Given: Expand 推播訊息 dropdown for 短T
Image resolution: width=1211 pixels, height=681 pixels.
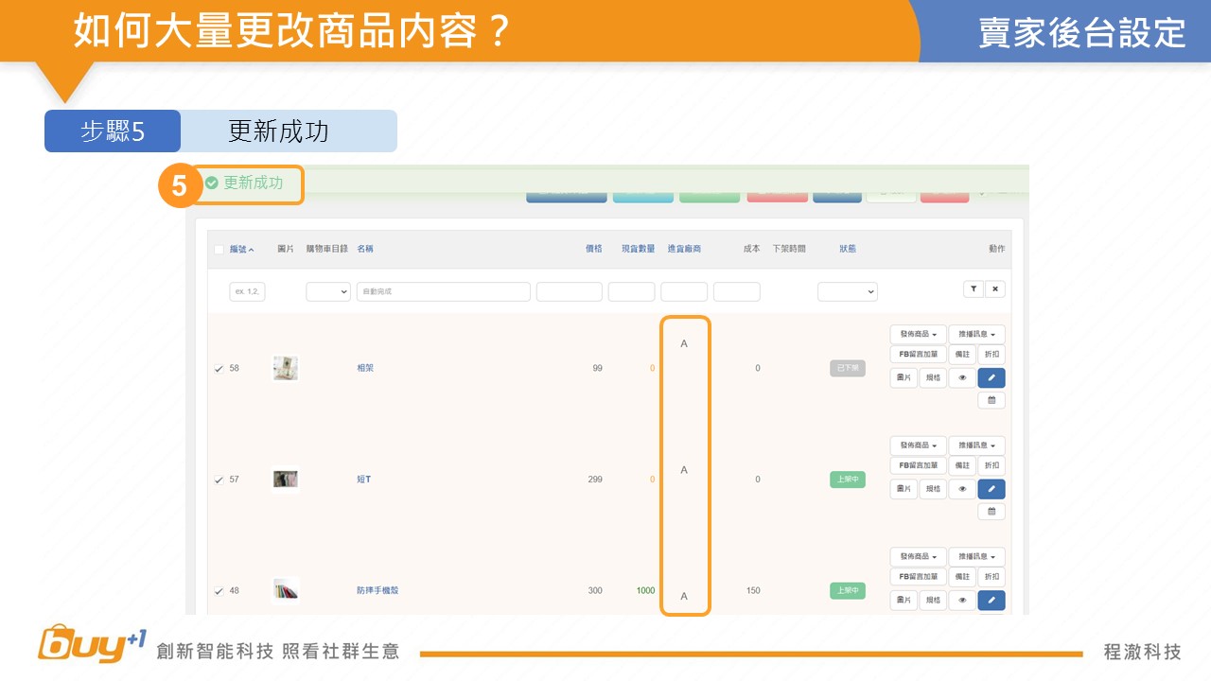Looking at the screenshot, I should [x=976, y=445].
